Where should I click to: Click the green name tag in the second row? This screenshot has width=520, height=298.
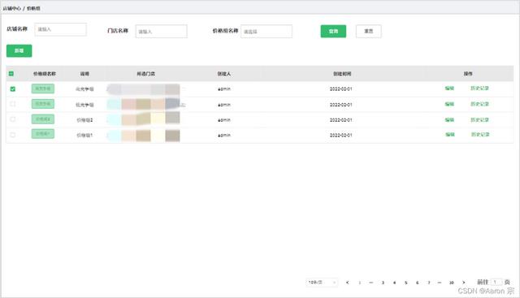(x=43, y=104)
